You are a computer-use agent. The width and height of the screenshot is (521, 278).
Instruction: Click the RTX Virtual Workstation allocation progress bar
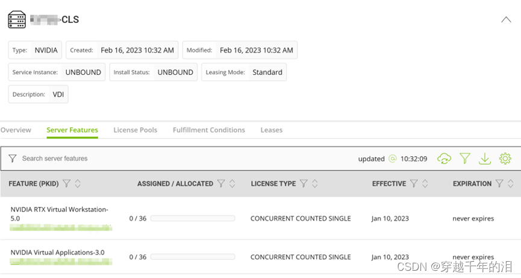coord(193,218)
